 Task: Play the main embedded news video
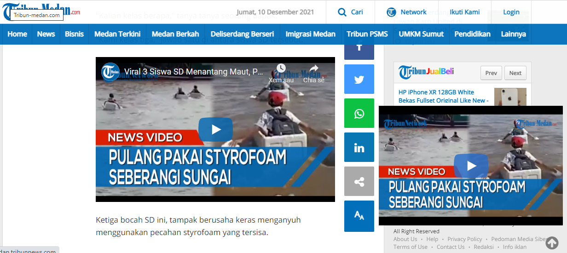click(215, 130)
